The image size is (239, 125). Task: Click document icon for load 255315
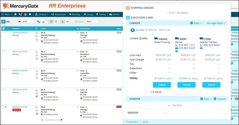pos(36,71)
